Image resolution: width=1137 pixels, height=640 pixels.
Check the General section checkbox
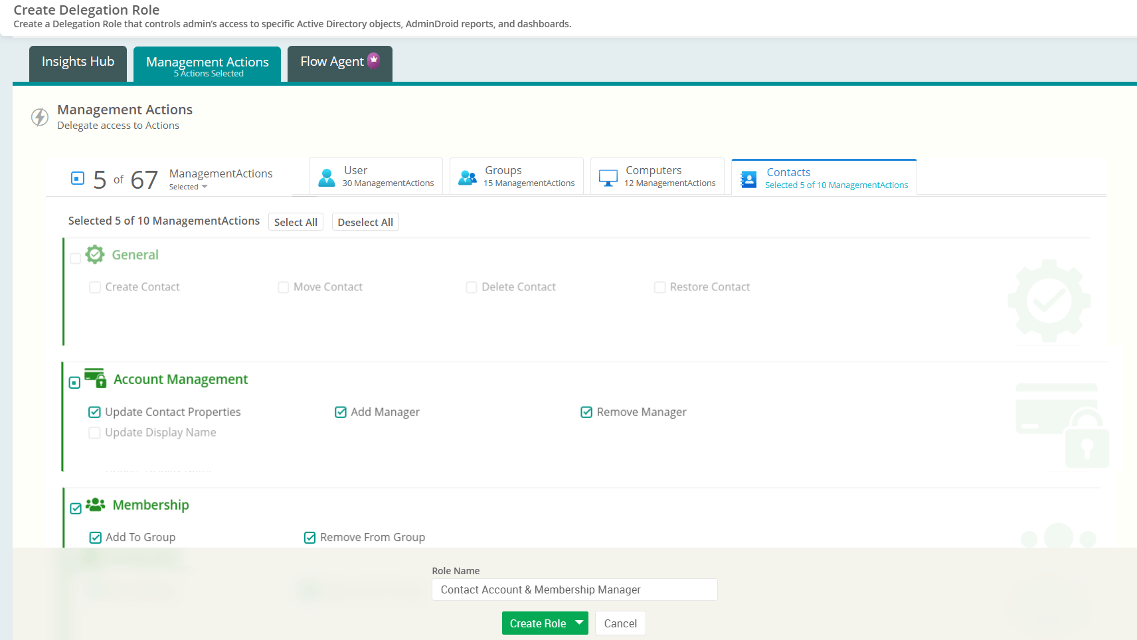click(x=76, y=258)
